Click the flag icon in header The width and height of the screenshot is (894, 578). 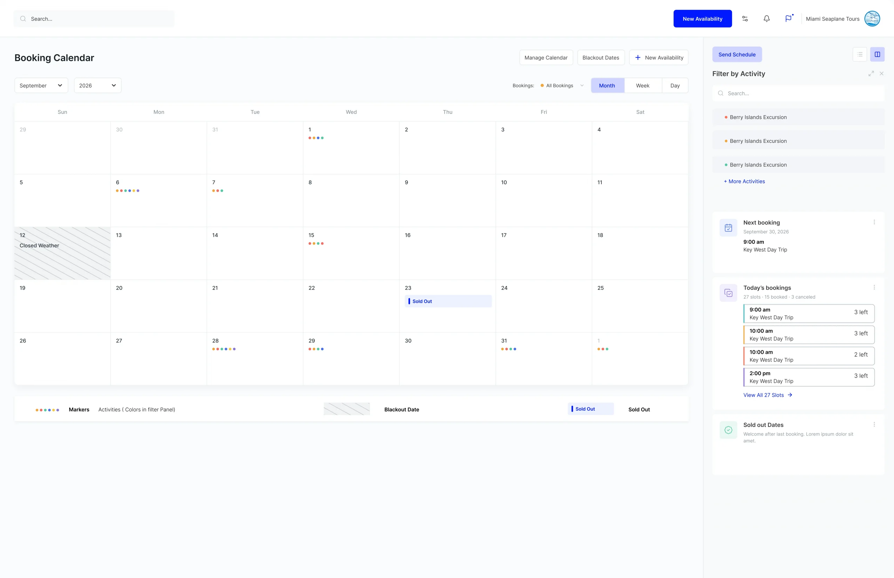tap(789, 19)
